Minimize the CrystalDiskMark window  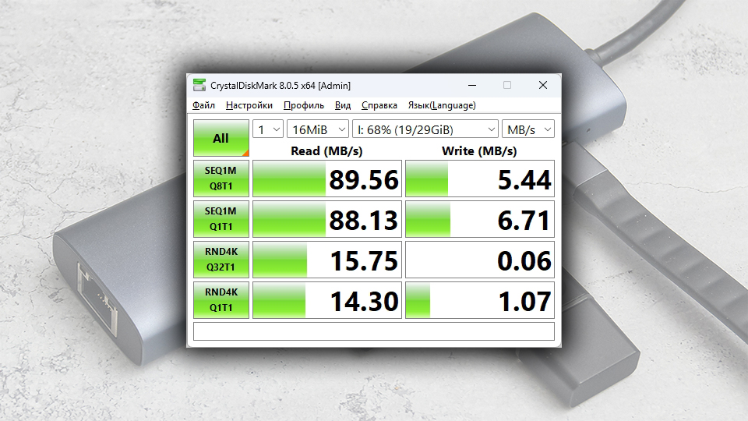point(472,86)
